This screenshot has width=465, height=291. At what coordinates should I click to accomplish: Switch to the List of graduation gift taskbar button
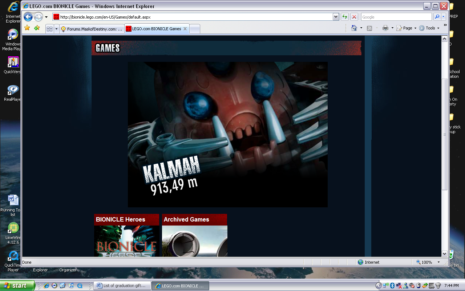point(122,286)
